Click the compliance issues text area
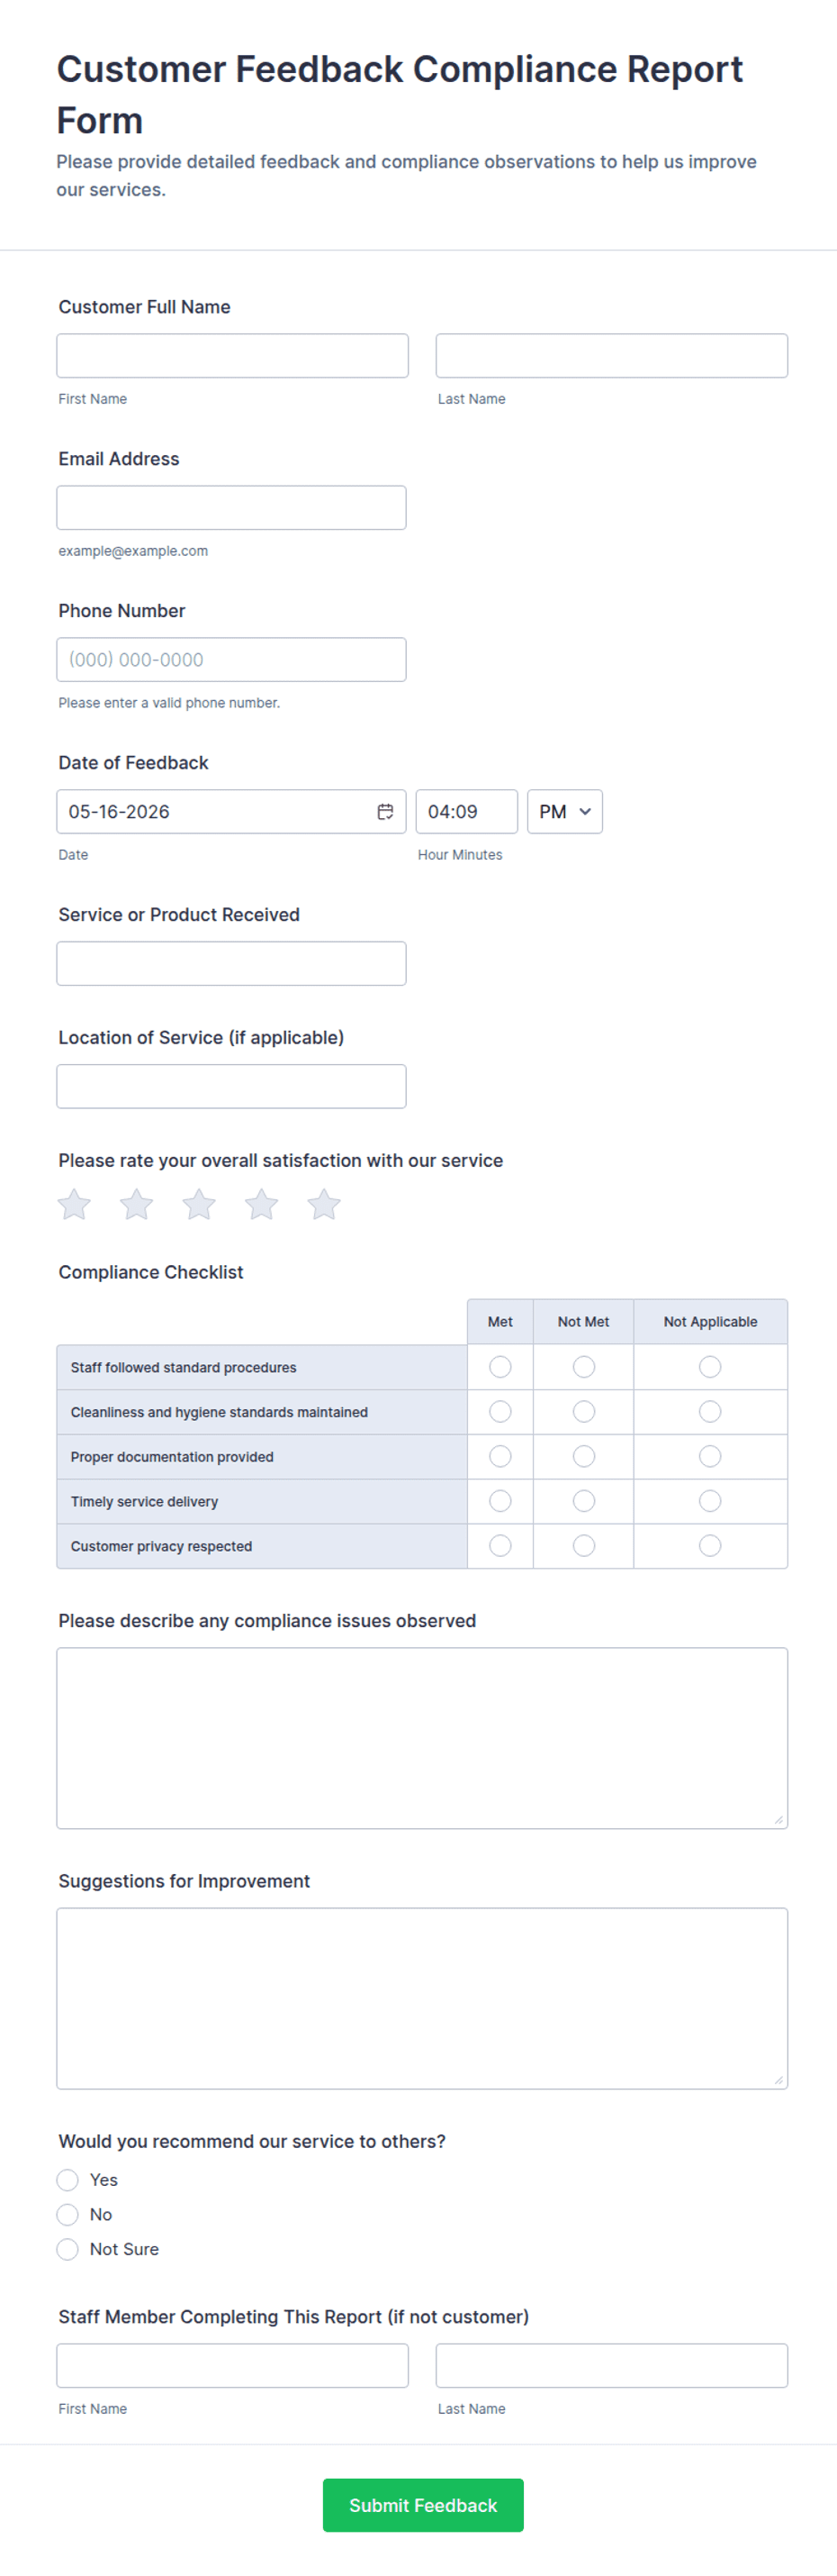Image resolution: width=837 pixels, height=2576 pixels. point(422,1737)
